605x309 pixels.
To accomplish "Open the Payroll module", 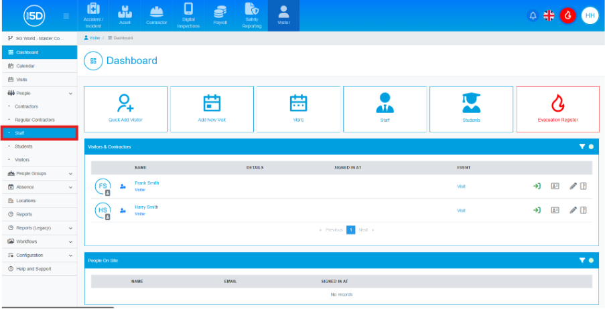I will coord(220,16).
